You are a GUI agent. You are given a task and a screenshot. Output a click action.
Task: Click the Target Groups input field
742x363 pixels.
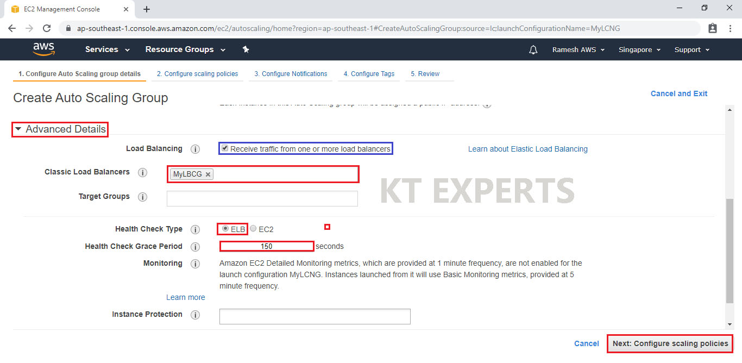point(262,199)
